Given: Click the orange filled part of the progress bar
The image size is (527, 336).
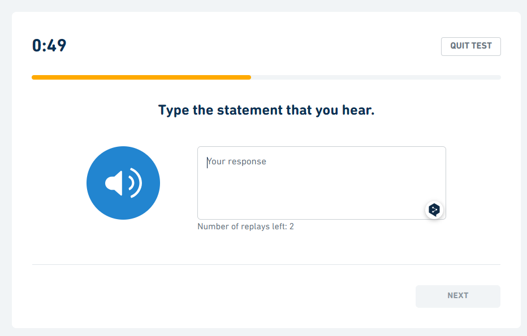Looking at the screenshot, I should [141, 77].
